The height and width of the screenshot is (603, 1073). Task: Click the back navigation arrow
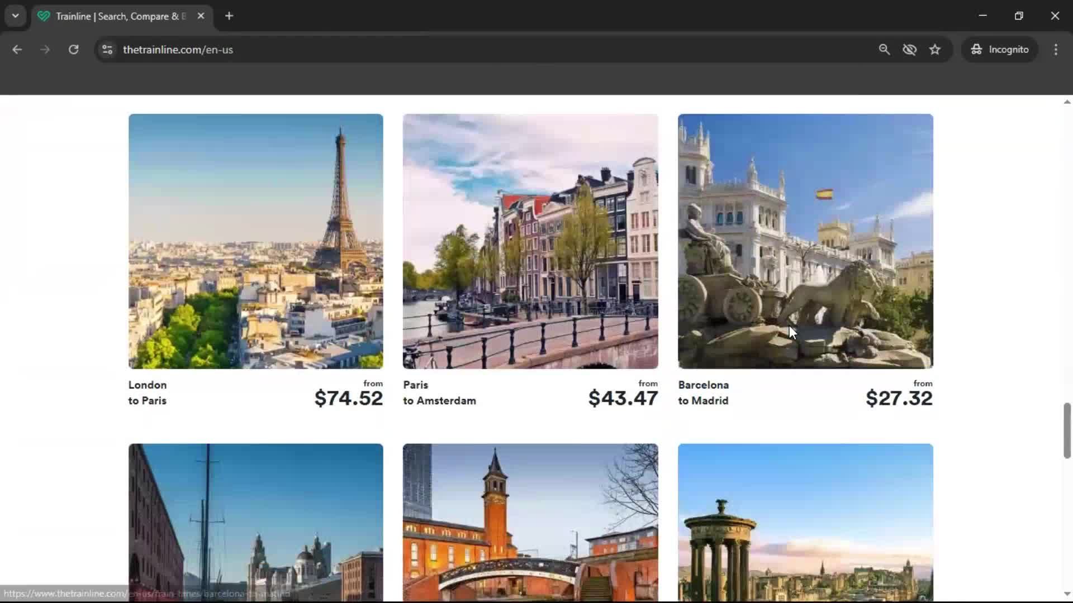[x=17, y=49]
